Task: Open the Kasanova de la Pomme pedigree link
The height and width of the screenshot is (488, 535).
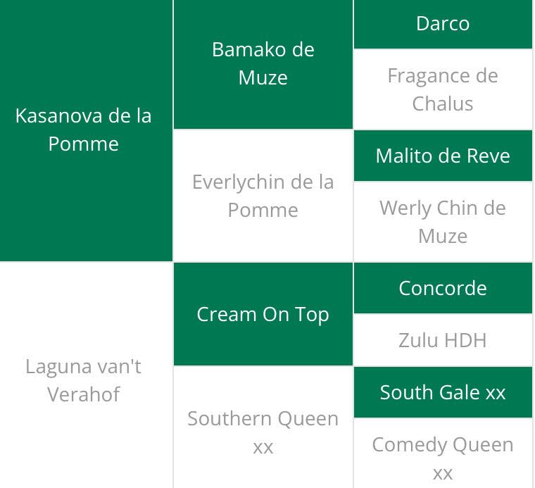Action: pos(84,130)
